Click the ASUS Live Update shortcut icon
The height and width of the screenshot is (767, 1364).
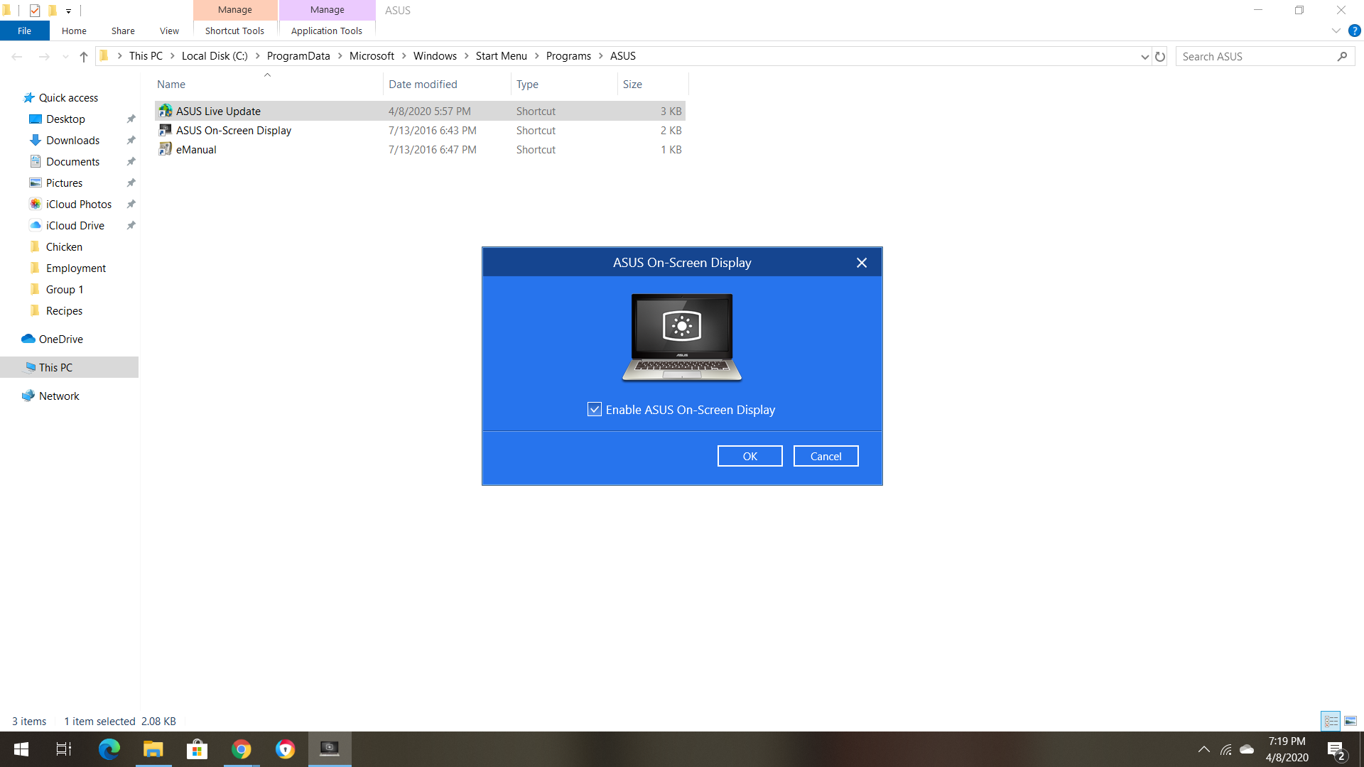pos(165,111)
